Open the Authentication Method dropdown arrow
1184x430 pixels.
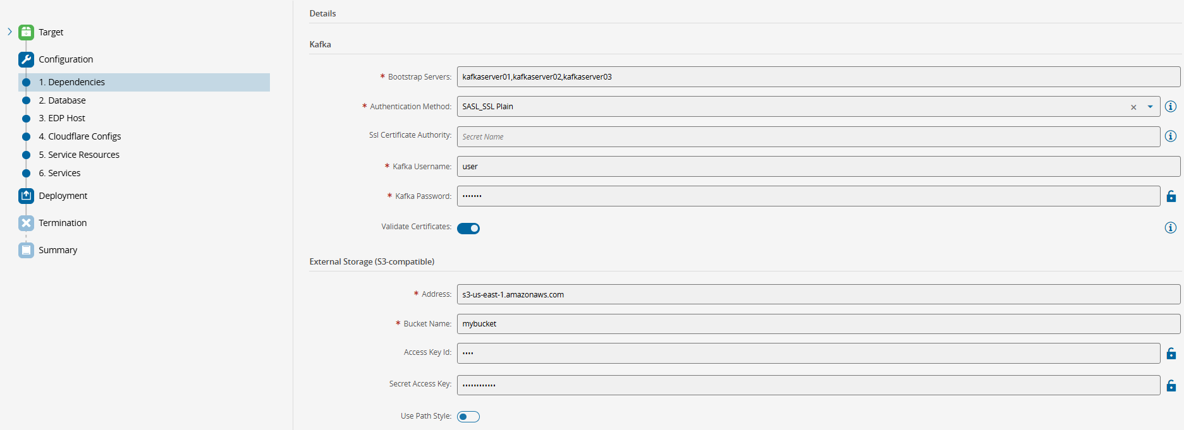click(x=1150, y=107)
